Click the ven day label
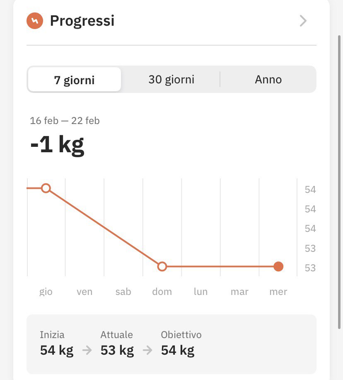The width and height of the screenshot is (343, 380). [85, 292]
